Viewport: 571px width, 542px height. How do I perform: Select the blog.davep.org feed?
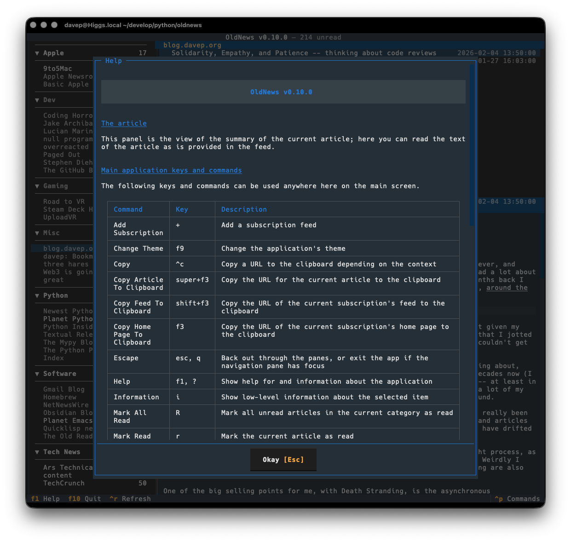pyautogui.click(x=68, y=248)
